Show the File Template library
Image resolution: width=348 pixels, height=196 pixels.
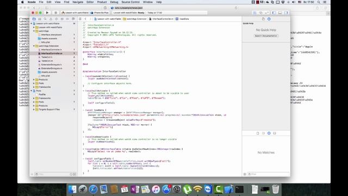click(258, 133)
